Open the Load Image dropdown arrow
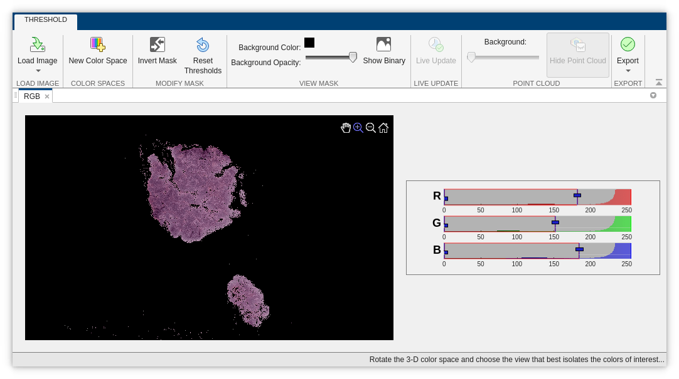This screenshot has width=679, height=379. [x=37, y=70]
